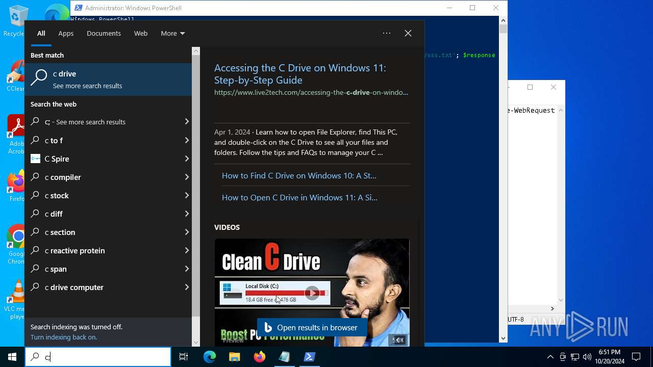Screen dimensions: 653x367
Task: Open File Explorer from the taskbar
Action: point(235,357)
